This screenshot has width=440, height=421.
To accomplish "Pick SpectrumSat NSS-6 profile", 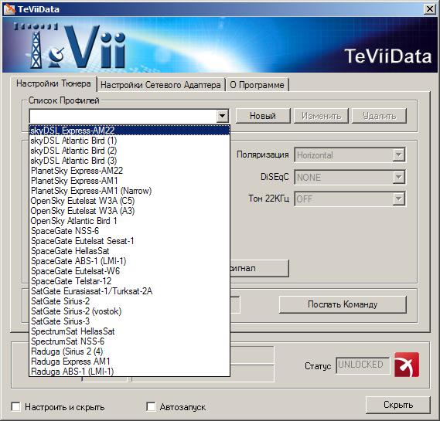I will click(129, 341).
